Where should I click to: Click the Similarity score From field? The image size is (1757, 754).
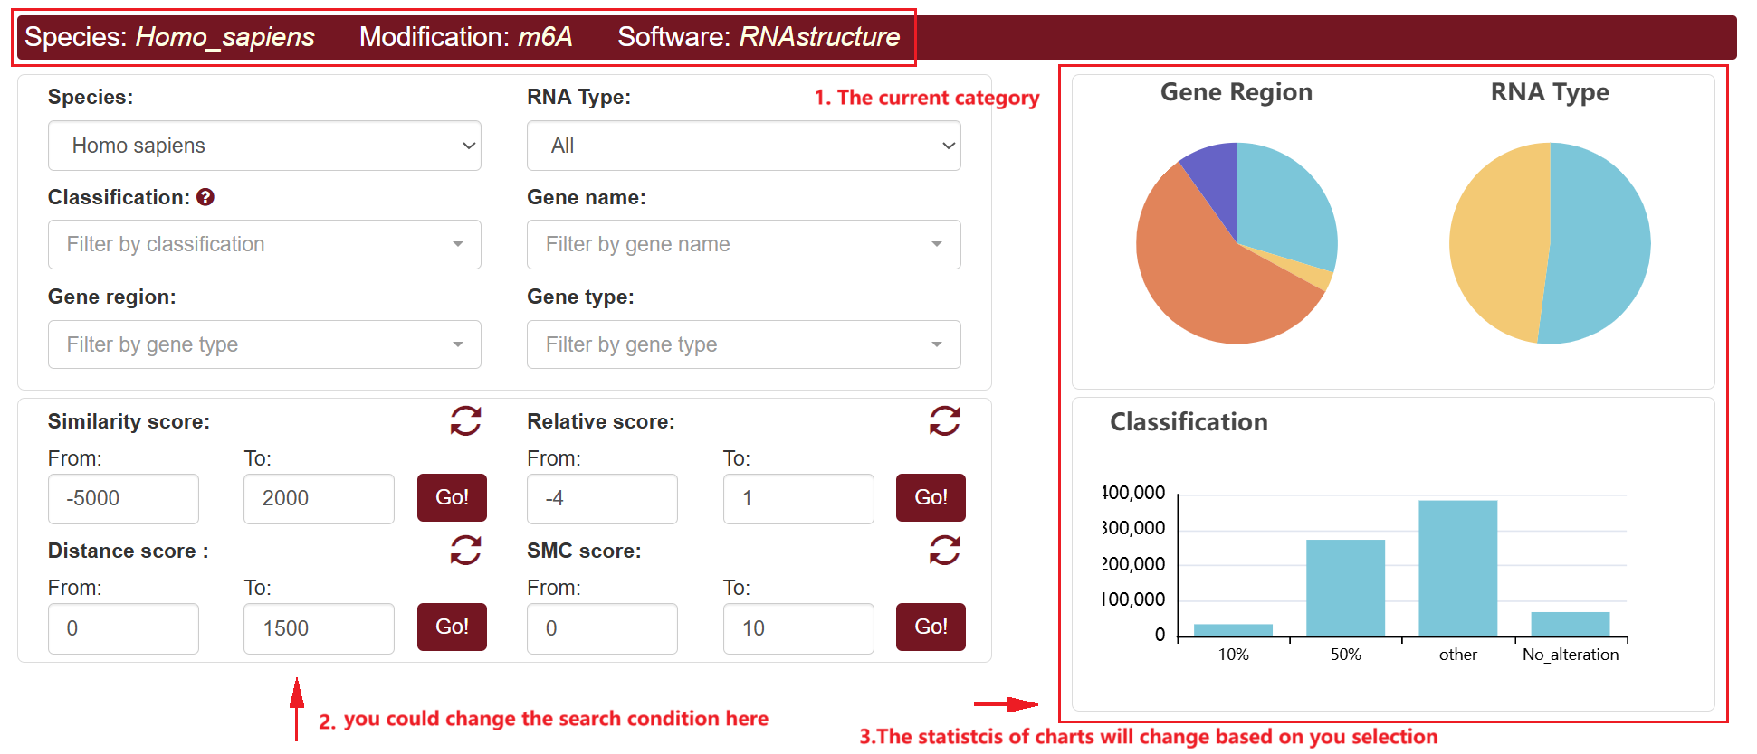(123, 498)
